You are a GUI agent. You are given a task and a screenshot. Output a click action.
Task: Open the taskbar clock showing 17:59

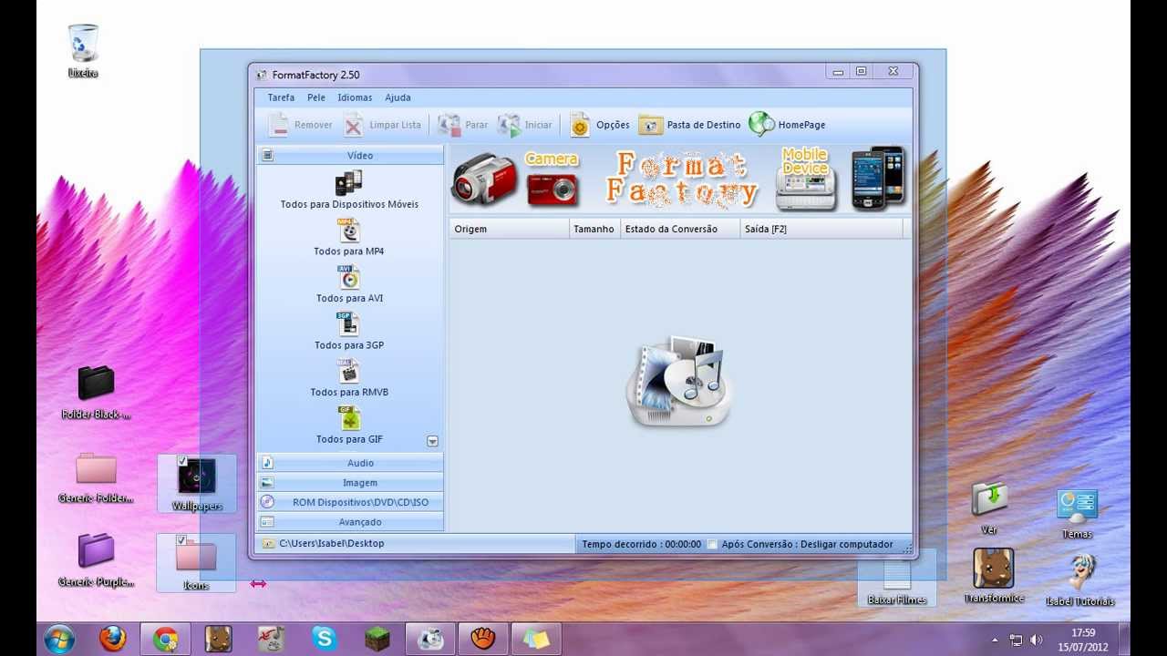pyautogui.click(x=1083, y=639)
